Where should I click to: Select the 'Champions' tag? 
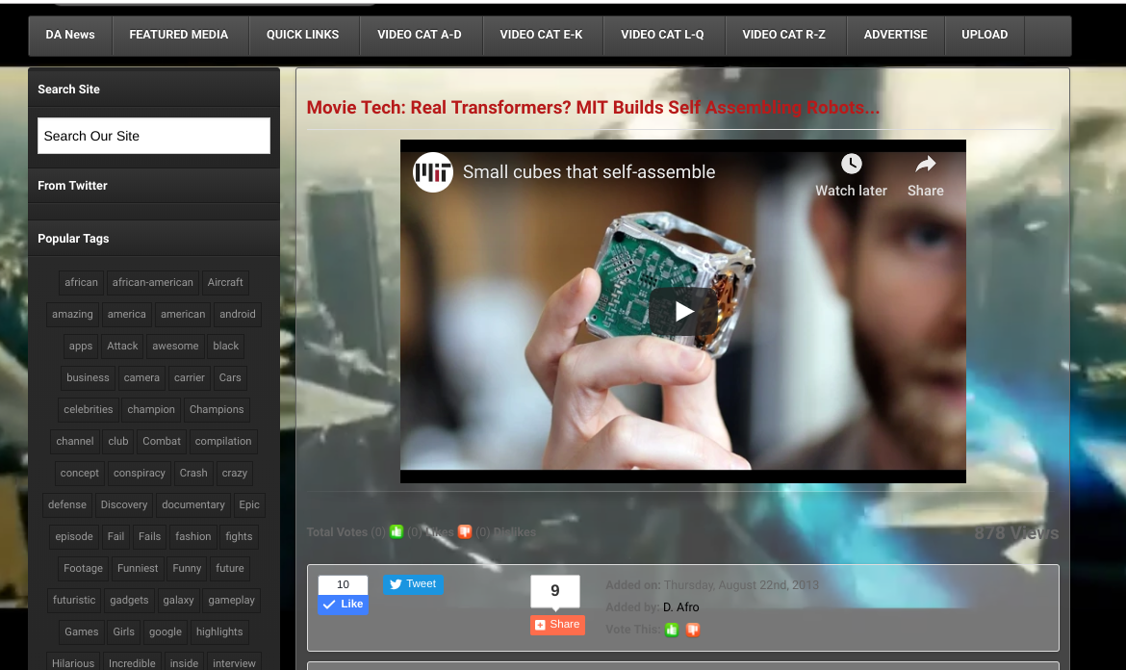click(217, 409)
